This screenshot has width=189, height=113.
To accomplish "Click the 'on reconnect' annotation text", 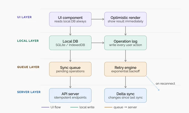I will [x=165, y=84].
